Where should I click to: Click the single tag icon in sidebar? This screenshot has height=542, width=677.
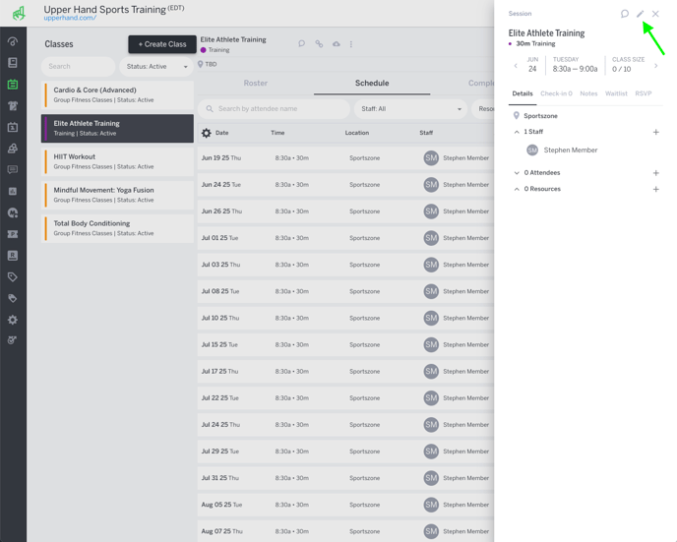click(x=13, y=276)
